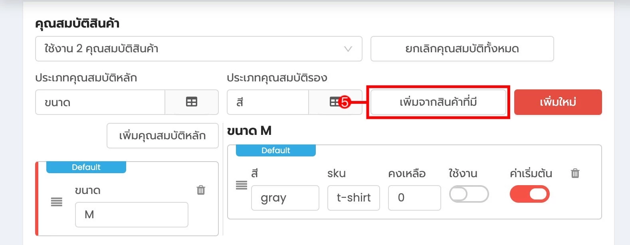Grab the drag handle of gray row
This screenshot has width=630, height=245.
[242, 185]
